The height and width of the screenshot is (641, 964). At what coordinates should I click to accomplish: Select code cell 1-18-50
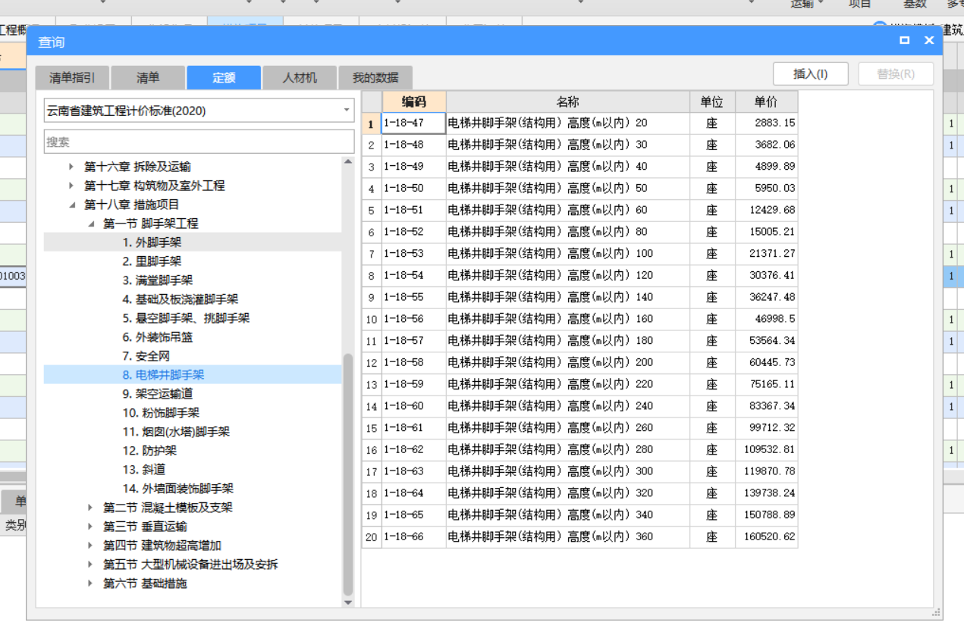[x=414, y=188]
